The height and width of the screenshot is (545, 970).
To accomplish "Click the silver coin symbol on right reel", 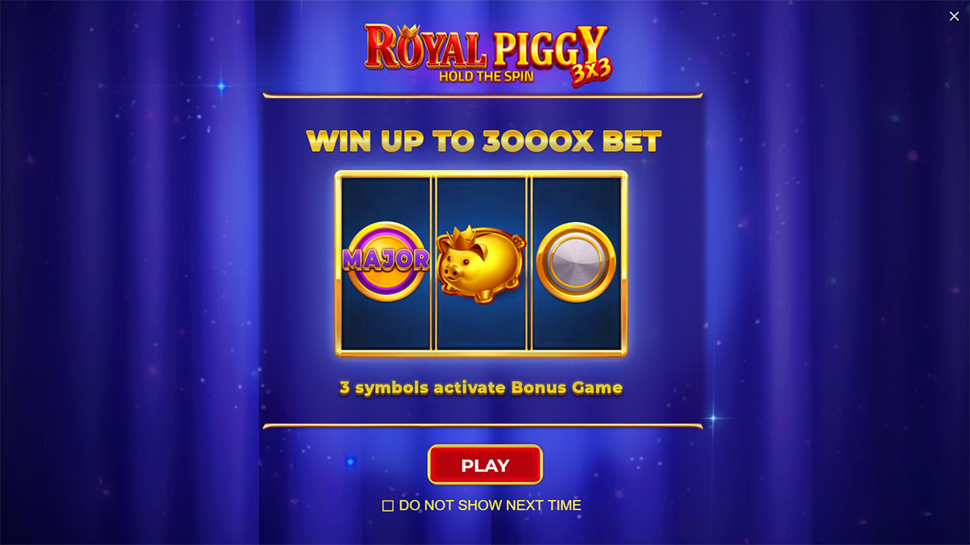I will (x=576, y=262).
